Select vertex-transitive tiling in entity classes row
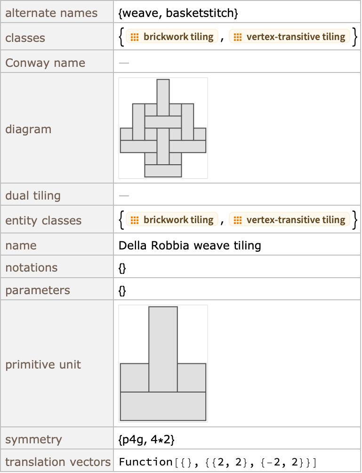Viewport: 362px width, 473px height. (290, 220)
